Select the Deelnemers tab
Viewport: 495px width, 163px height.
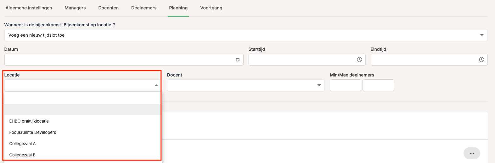[144, 8]
